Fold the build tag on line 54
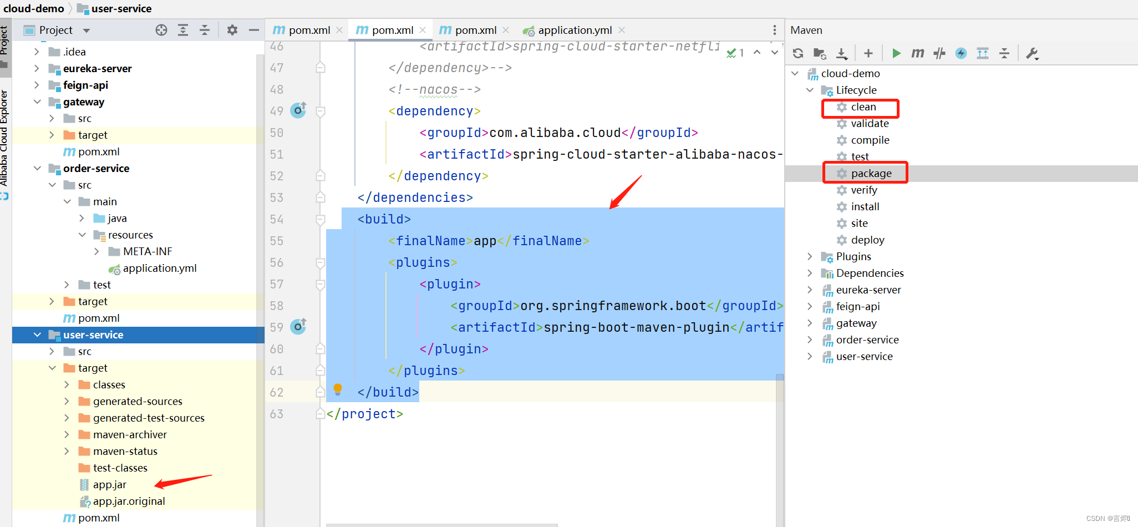1138x527 pixels. [x=320, y=219]
